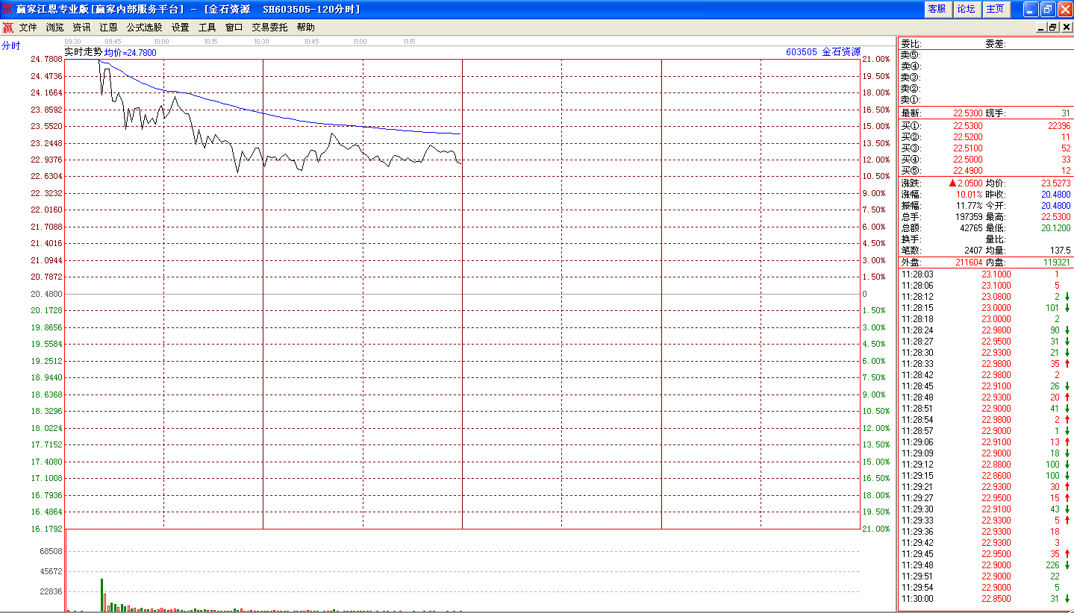Viewport: 1074px width, 613px height.
Task: Click the 68508 volume axis label
Action: [x=51, y=551]
